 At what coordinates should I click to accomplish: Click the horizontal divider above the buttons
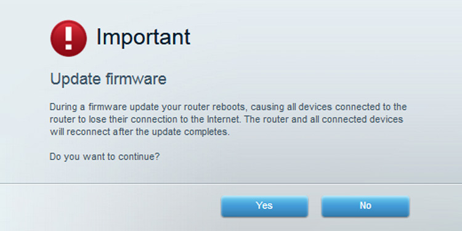point(231,184)
